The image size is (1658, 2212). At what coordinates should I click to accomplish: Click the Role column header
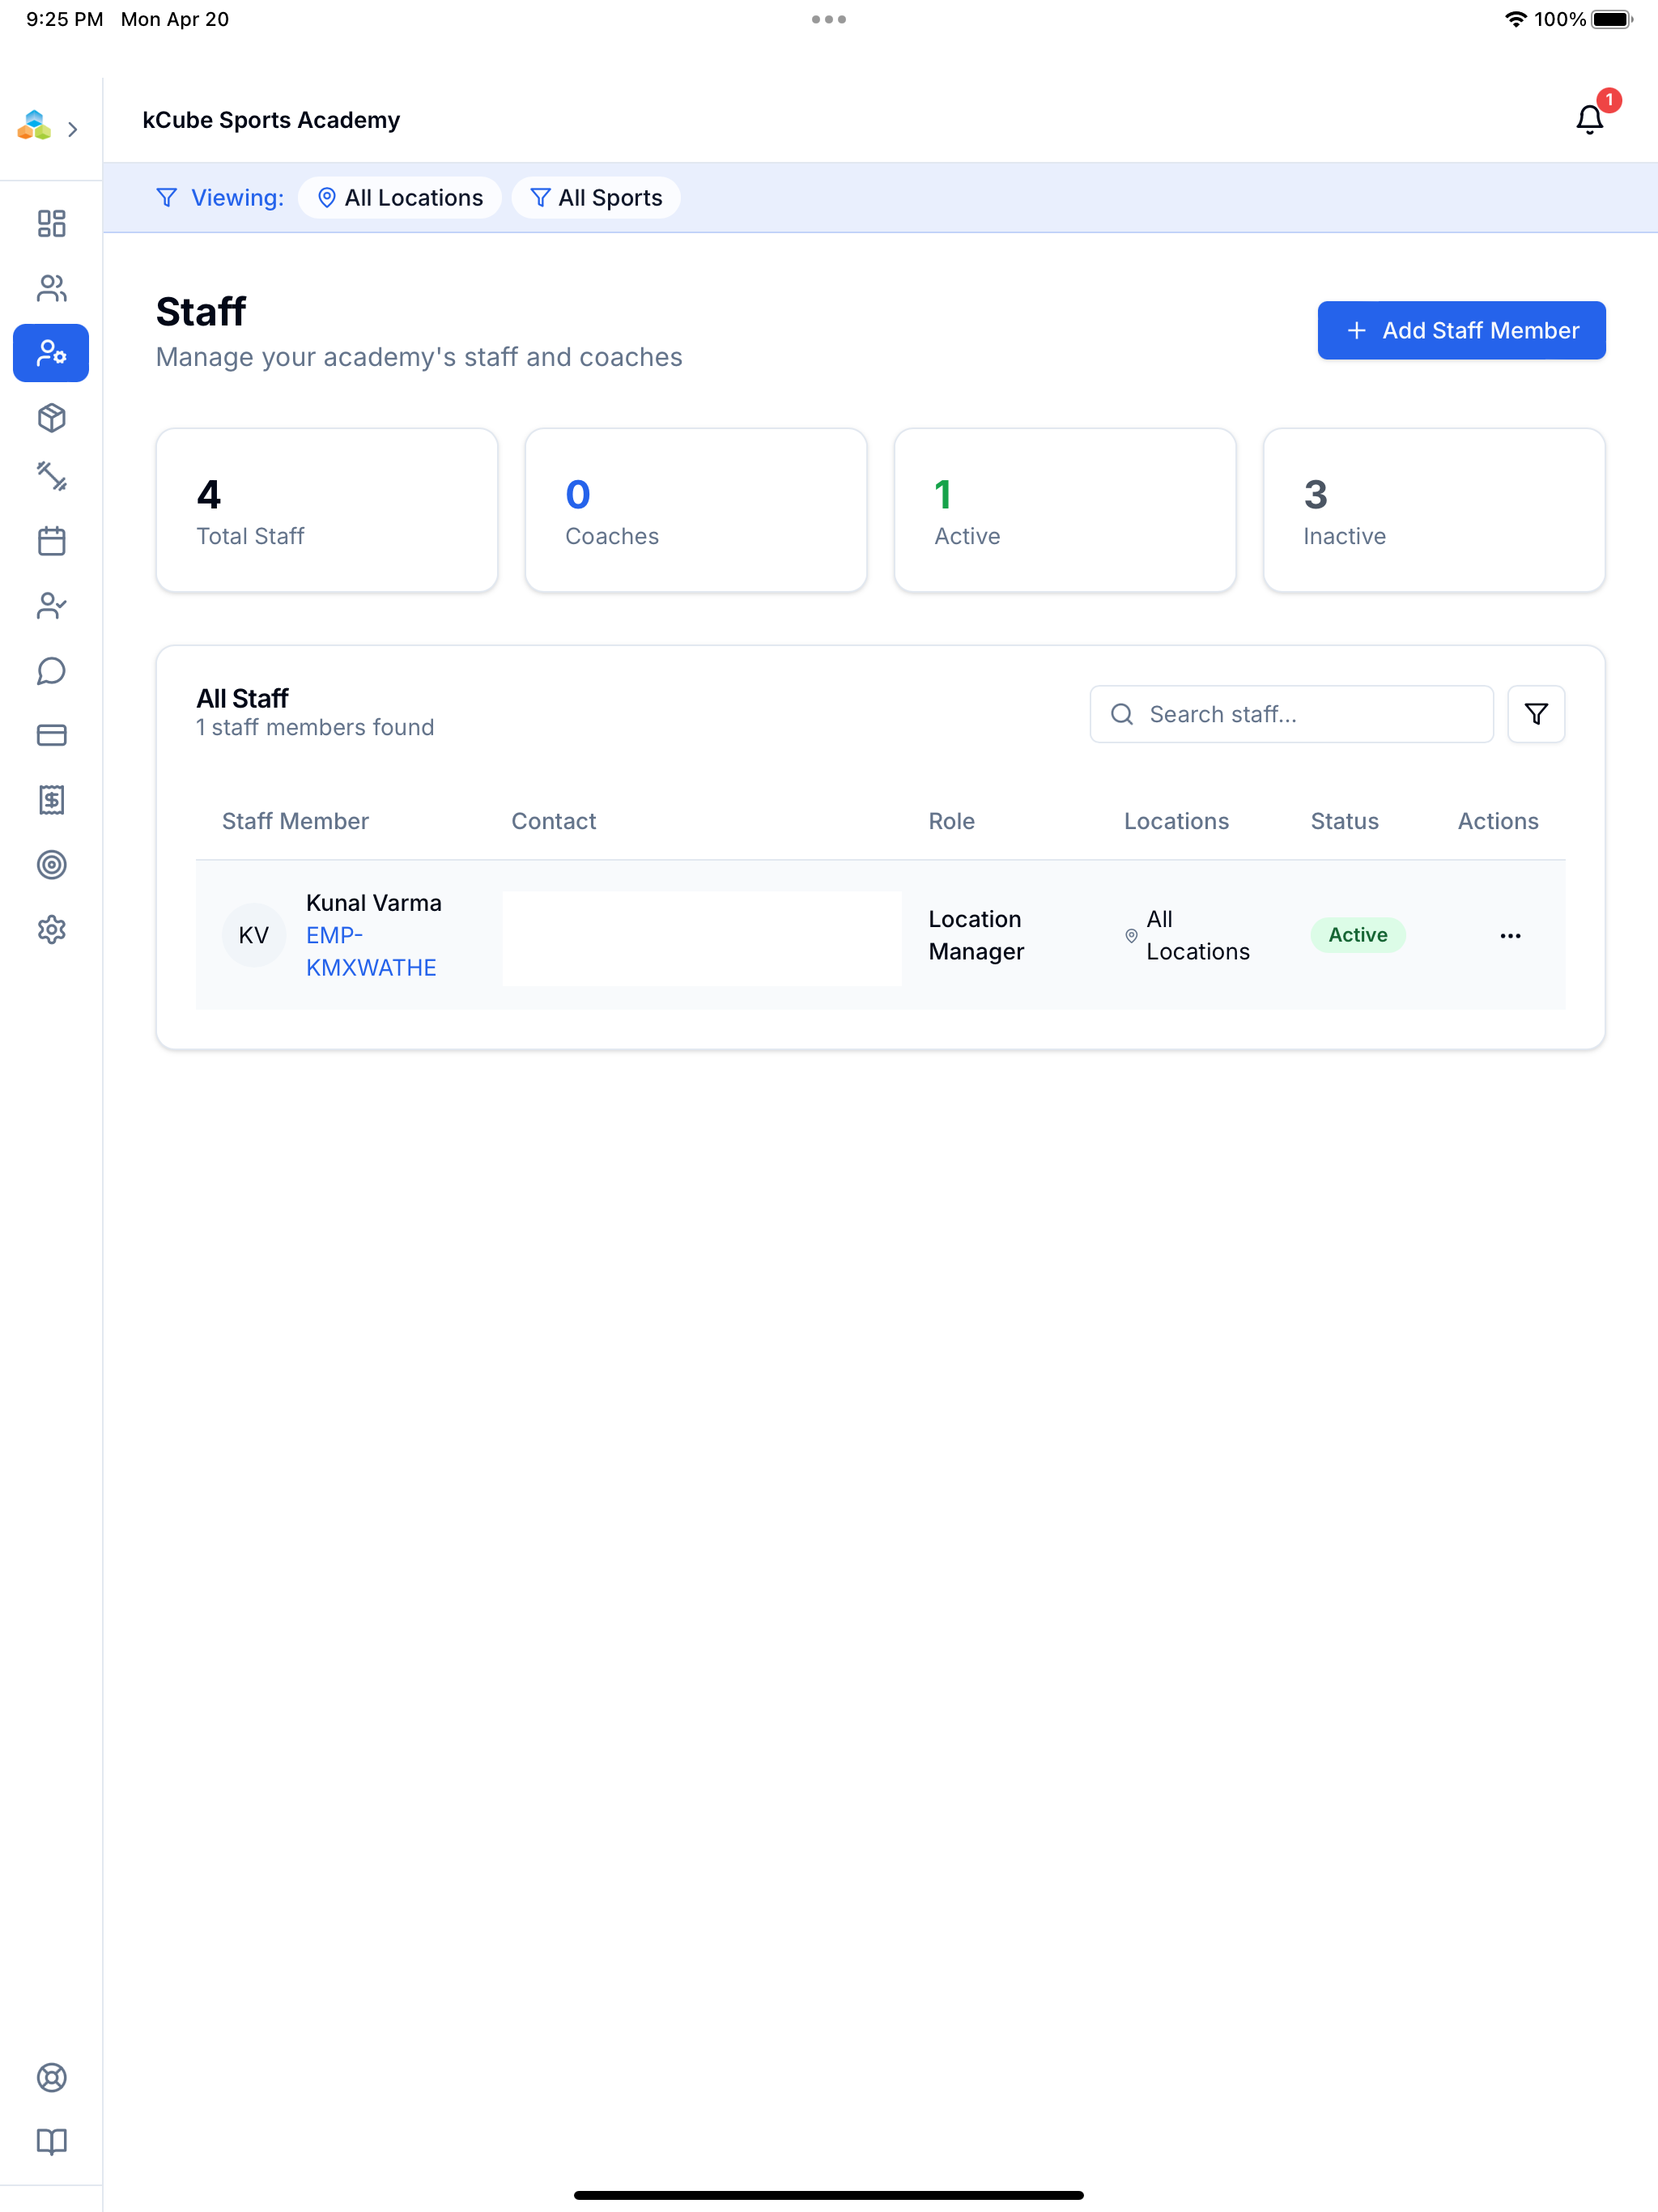951,821
